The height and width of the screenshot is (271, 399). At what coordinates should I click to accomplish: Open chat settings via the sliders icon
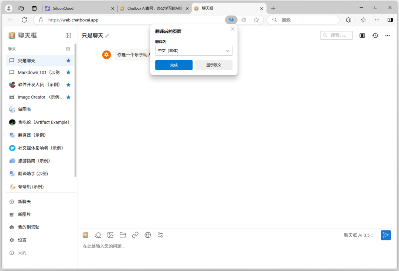coord(160,235)
